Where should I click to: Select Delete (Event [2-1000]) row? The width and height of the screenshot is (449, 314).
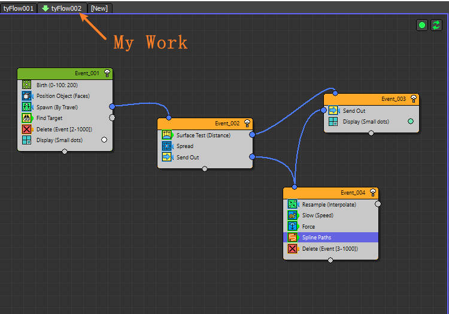click(x=65, y=129)
